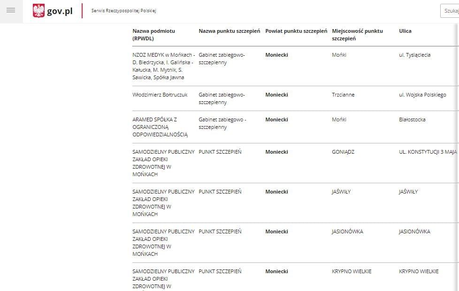Focus the Szukaj search field
This screenshot has width=459, height=291.
(x=450, y=11)
